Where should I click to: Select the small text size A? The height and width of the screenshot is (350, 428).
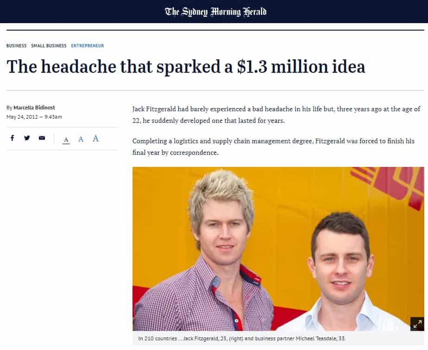[66, 140]
